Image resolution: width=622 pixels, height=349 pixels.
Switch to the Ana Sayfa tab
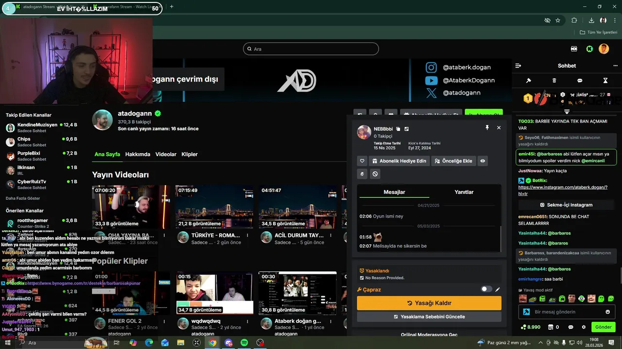click(107, 154)
